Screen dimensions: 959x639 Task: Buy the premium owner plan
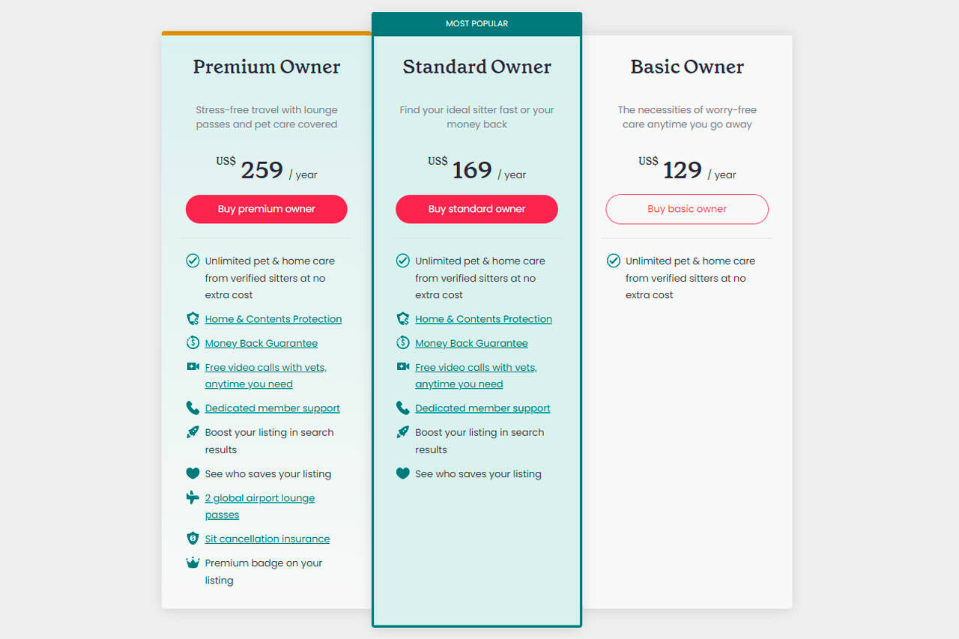266,209
